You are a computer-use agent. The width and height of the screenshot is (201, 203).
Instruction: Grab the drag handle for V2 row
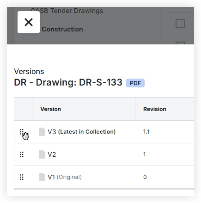(x=22, y=154)
